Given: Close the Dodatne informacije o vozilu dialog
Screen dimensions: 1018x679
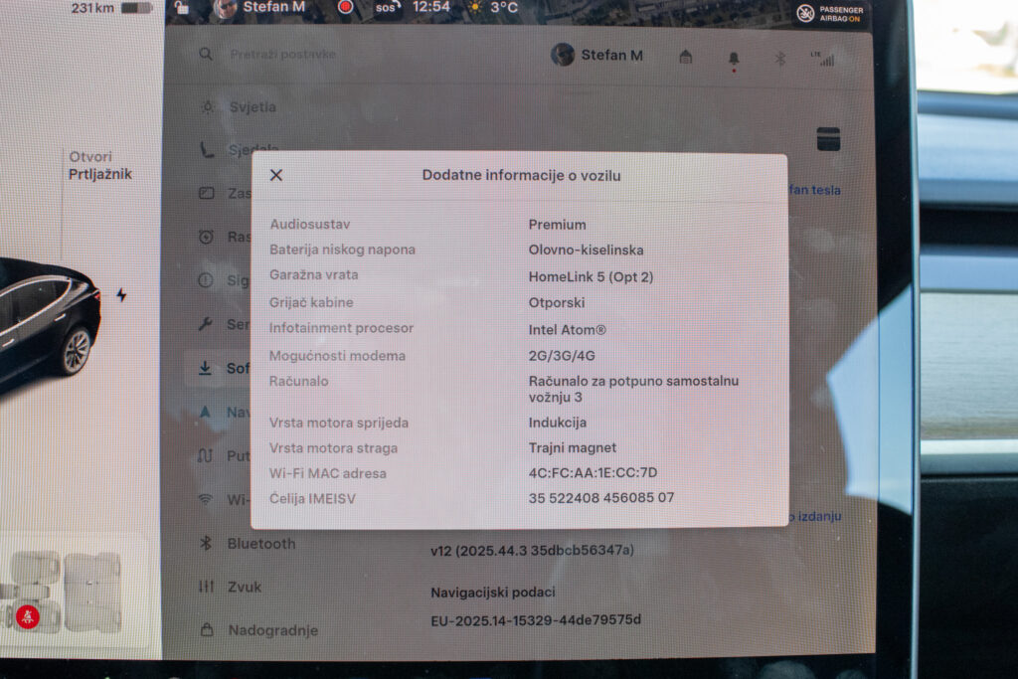Looking at the screenshot, I should click(276, 175).
